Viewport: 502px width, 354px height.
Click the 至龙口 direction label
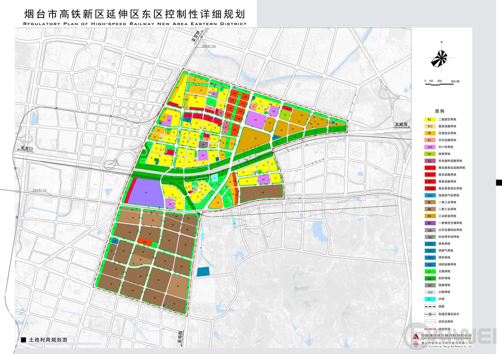click(27, 148)
